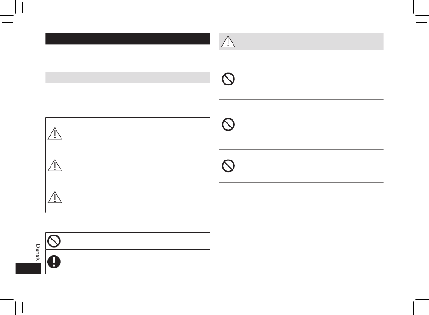Select the light gray subheading bar under the black title
Image resolution: width=429 pixels, height=315 pixels.
click(x=128, y=78)
